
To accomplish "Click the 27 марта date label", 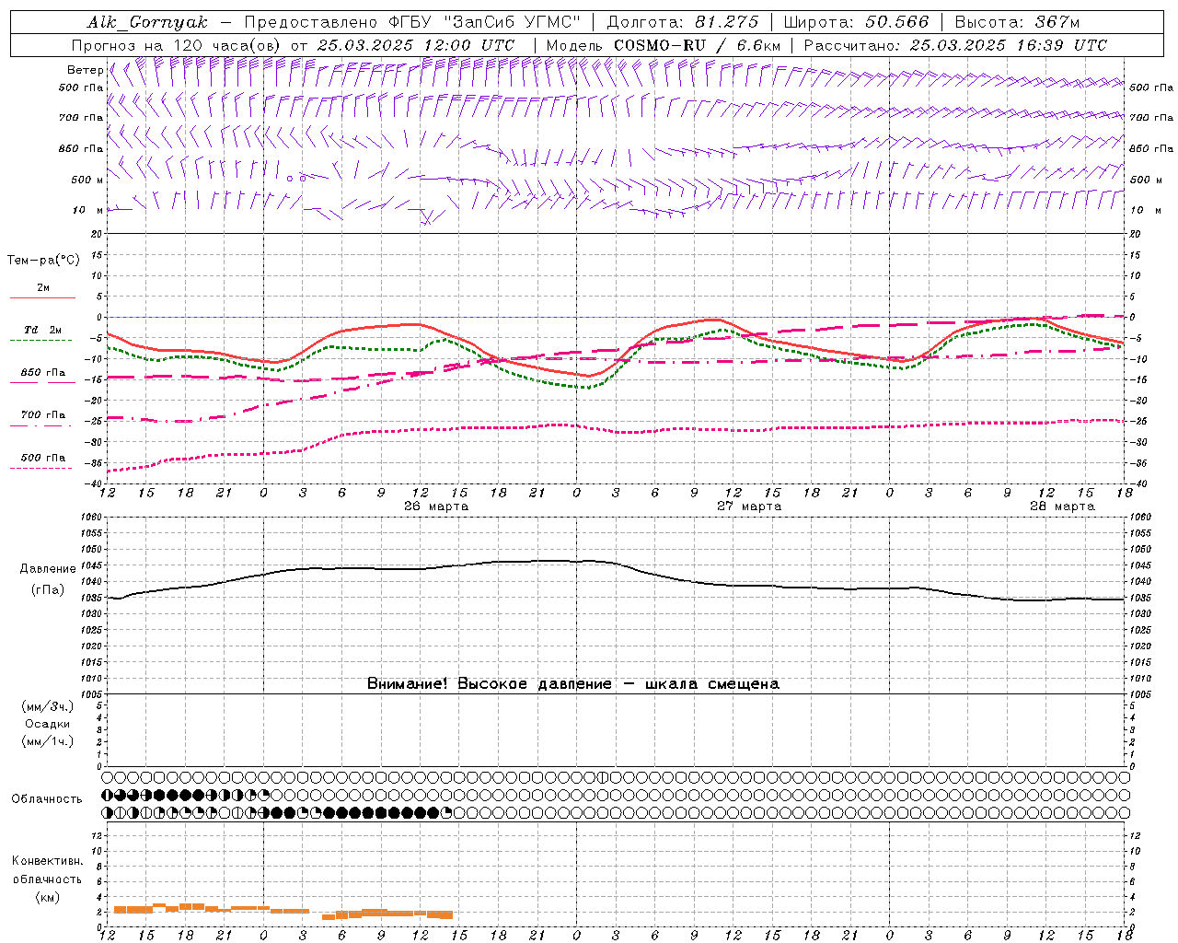I will pyautogui.click(x=749, y=506).
